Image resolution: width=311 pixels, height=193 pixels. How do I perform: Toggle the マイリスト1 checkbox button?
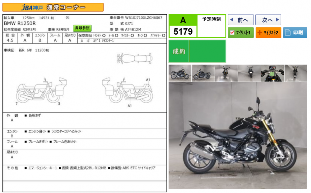pos(241,33)
